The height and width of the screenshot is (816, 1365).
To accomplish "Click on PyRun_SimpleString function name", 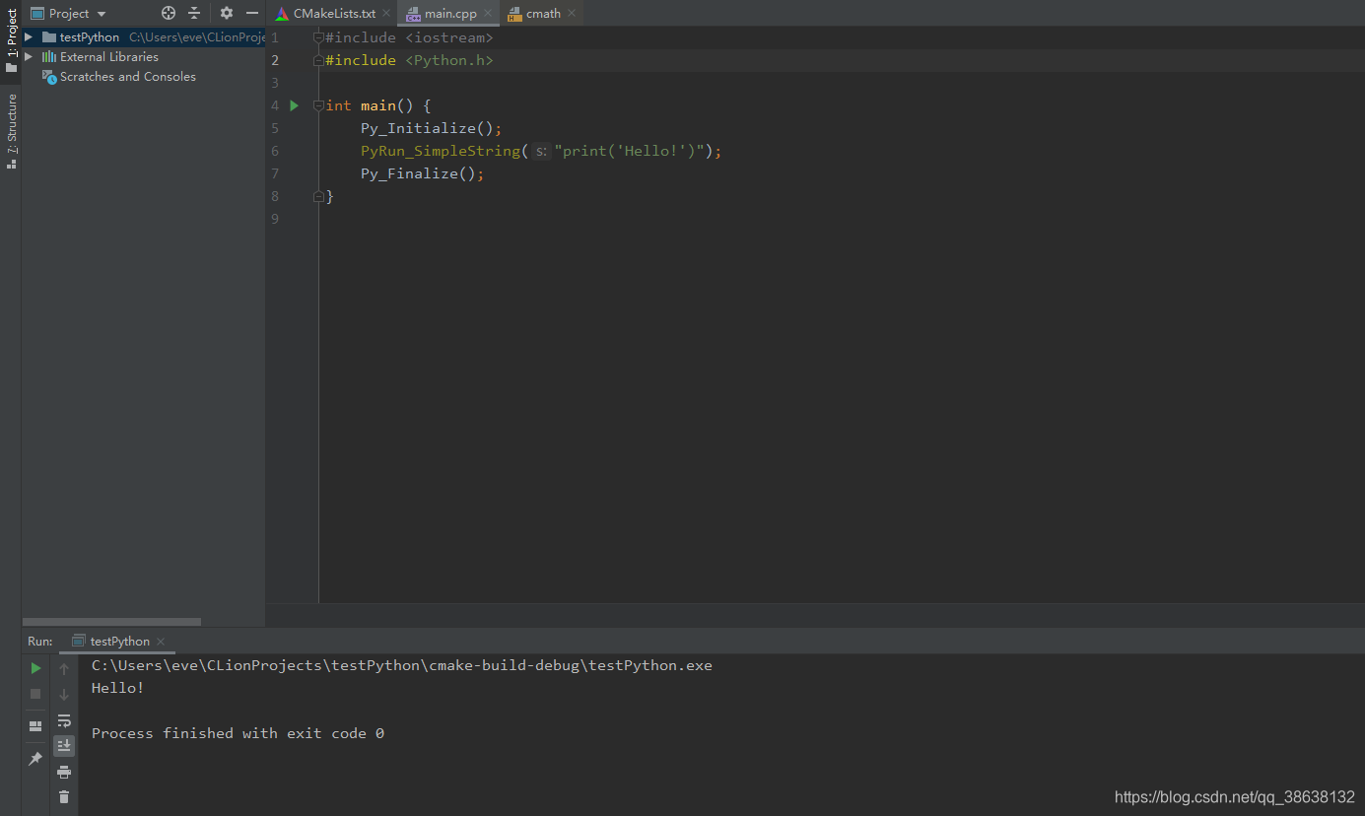I will (x=440, y=151).
